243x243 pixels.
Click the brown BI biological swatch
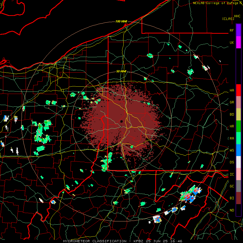(238, 198)
